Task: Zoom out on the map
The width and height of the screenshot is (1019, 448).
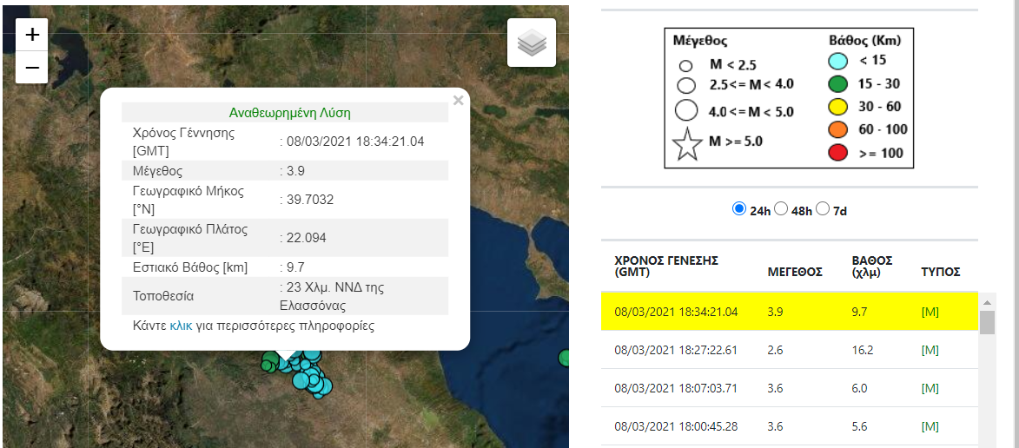Action: click(x=32, y=67)
